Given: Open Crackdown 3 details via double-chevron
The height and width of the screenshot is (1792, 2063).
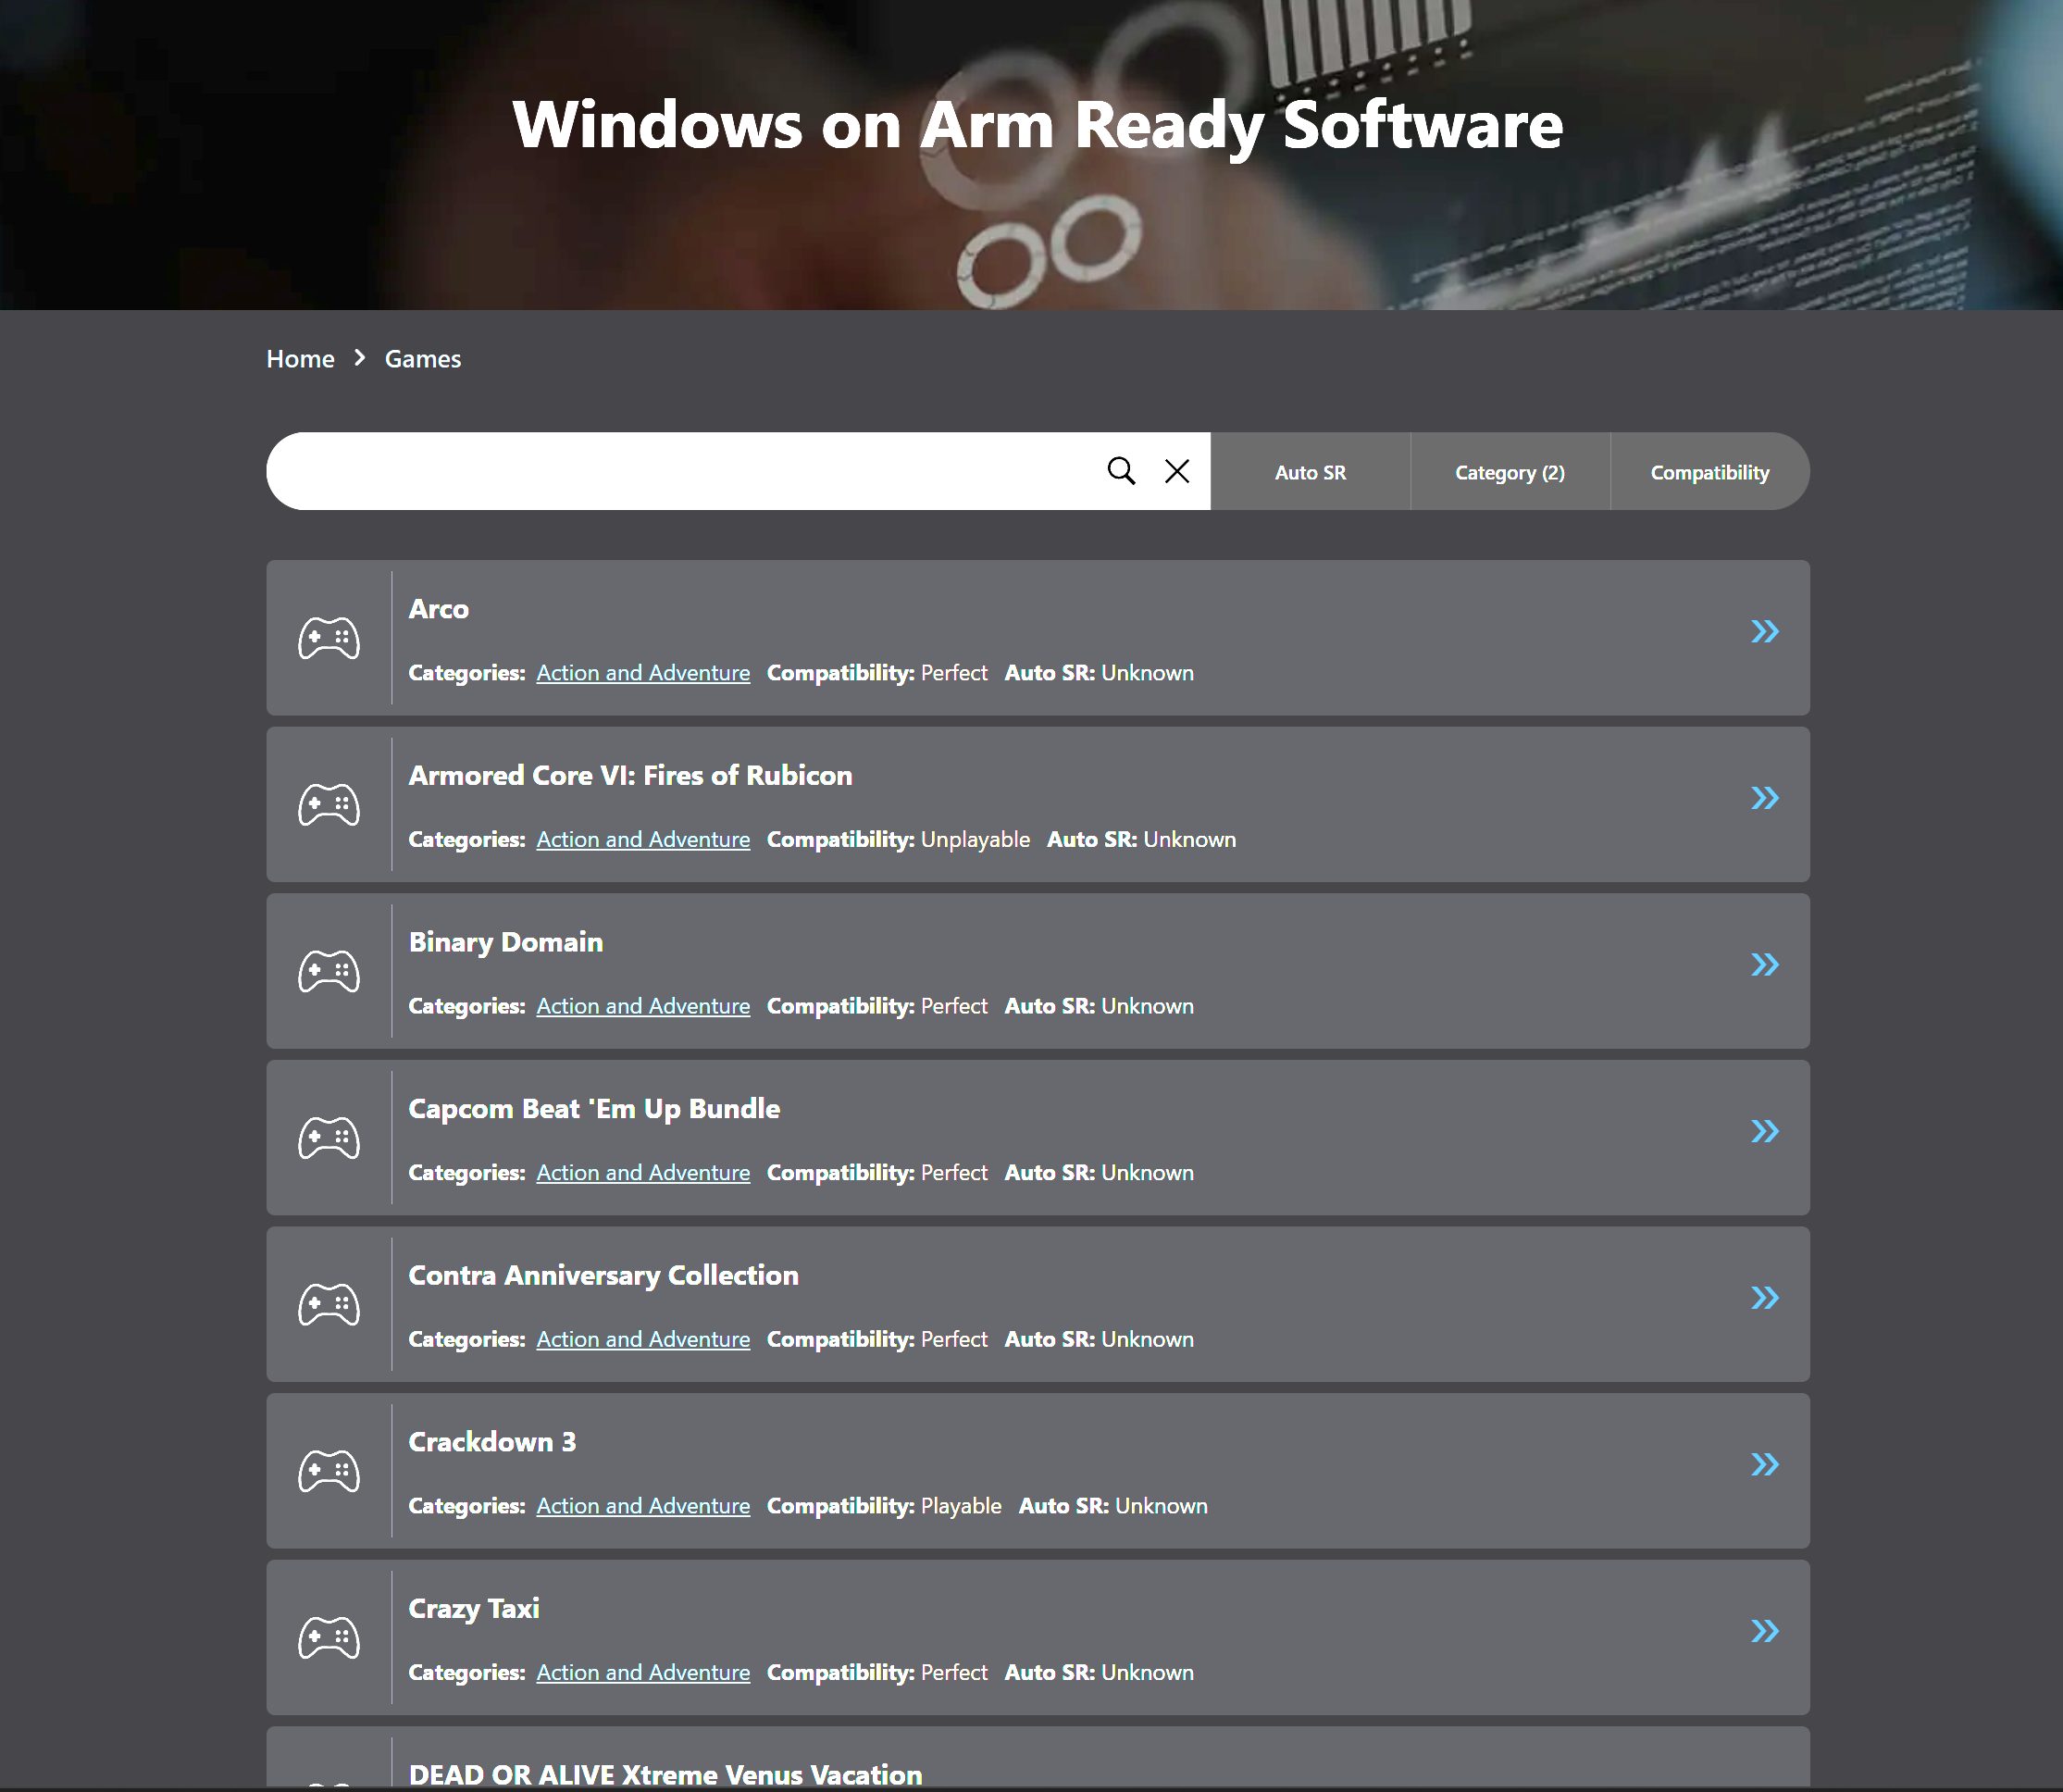Looking at the screenshot, I should pos(1765,1465).
